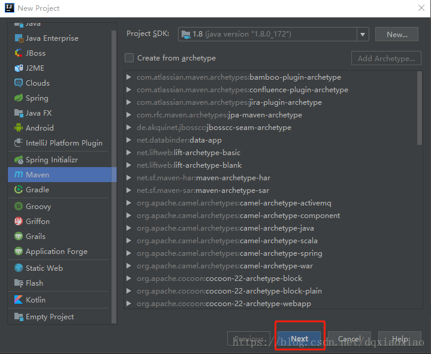431x354 pixels.
Task: Select the Empty Project folder icon
Action: pyautogui.click(x=19, y=316)
